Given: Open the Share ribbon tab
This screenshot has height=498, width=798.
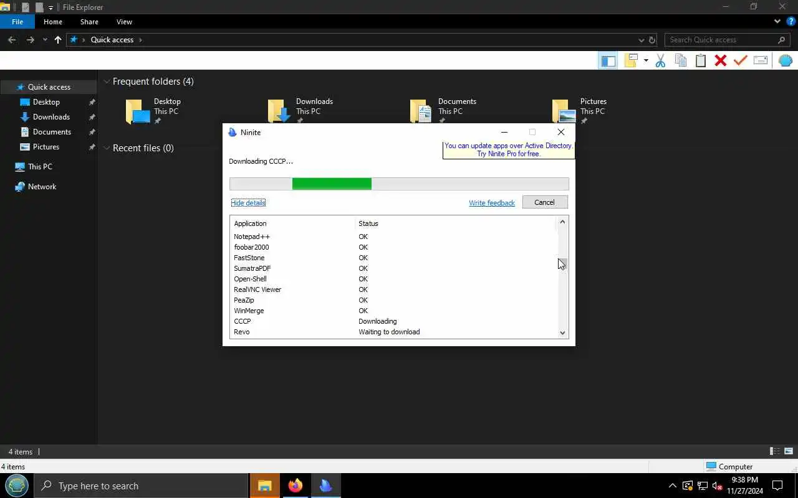Looking at the screenshot, I should [x=89, y=22].
